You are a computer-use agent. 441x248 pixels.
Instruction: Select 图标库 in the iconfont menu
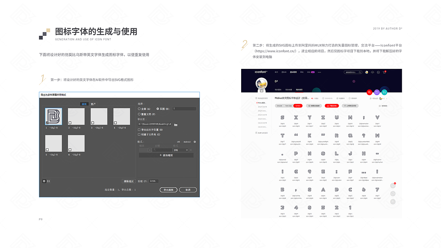[x=284, y=72]
